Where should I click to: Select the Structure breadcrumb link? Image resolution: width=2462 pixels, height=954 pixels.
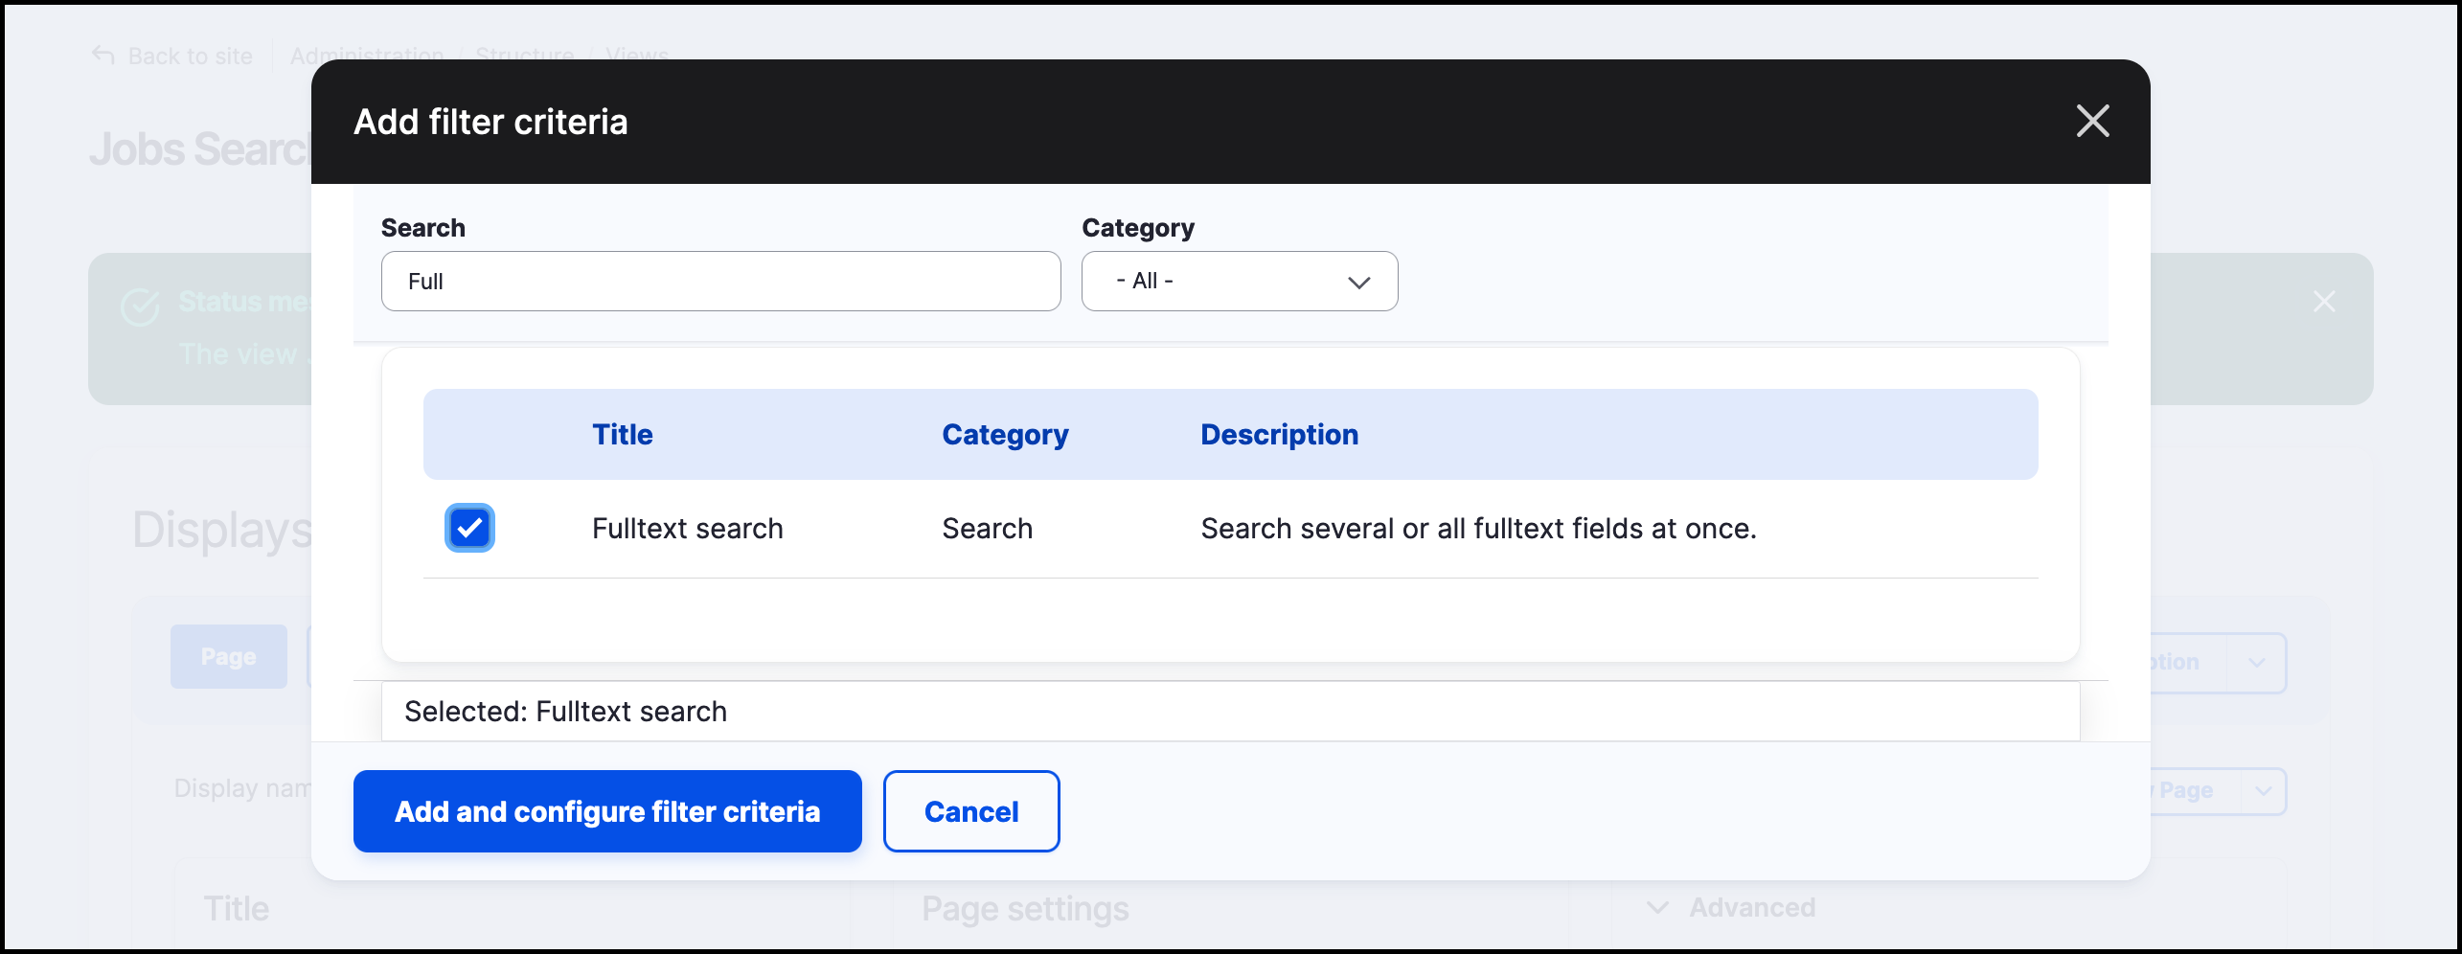coord(523,56)
